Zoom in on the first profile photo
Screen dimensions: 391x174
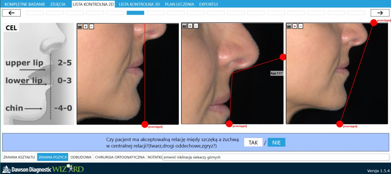pyautogui.click(x=85, y=26)
